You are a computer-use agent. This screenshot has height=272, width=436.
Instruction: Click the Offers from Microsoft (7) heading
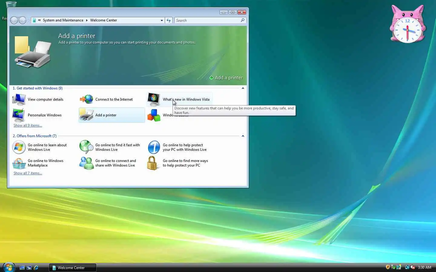[35, 136]
